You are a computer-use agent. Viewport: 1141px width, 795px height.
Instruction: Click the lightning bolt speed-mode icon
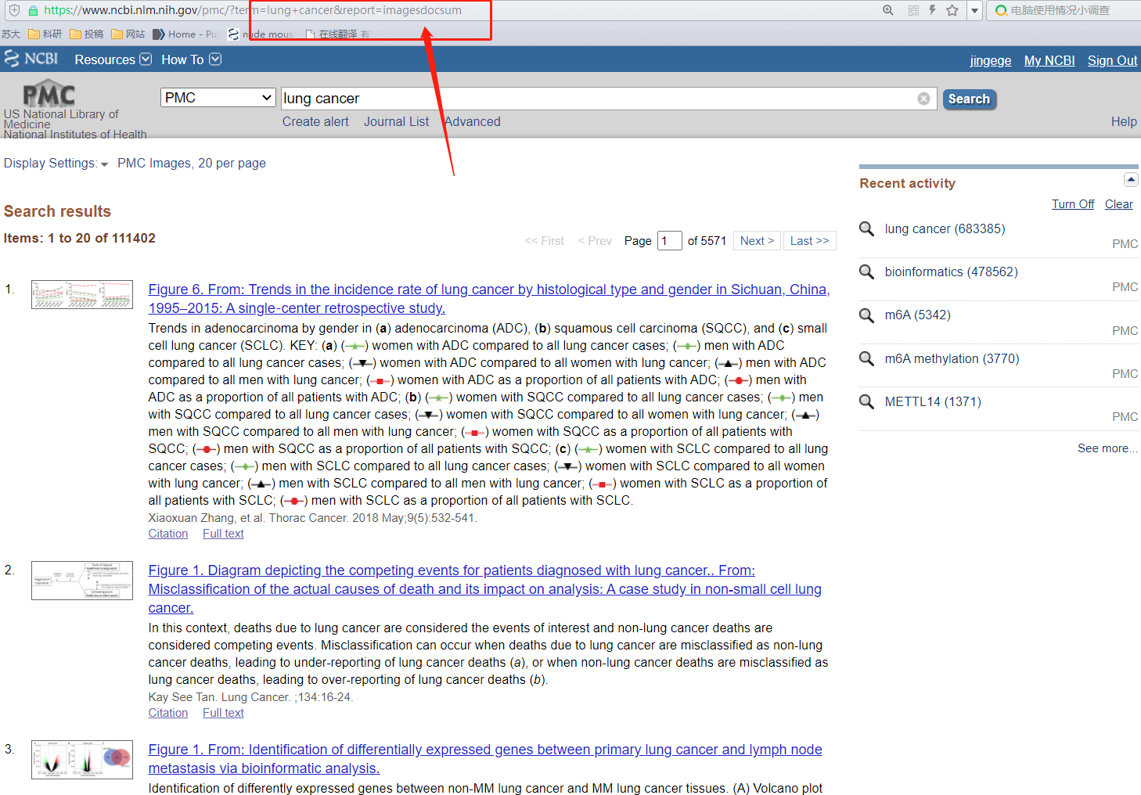coord(932,10)
